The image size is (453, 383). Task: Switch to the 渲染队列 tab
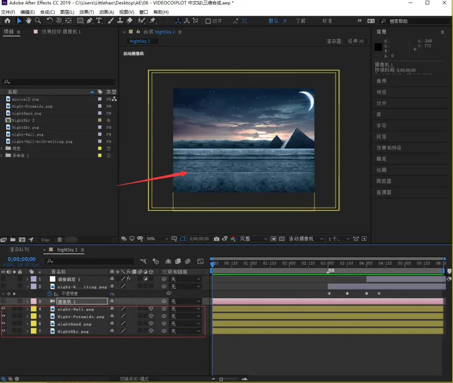(19, 250)
